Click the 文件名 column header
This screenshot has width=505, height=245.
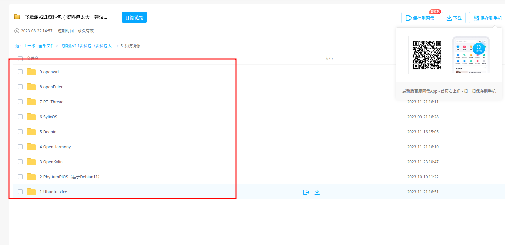(33, 58)
